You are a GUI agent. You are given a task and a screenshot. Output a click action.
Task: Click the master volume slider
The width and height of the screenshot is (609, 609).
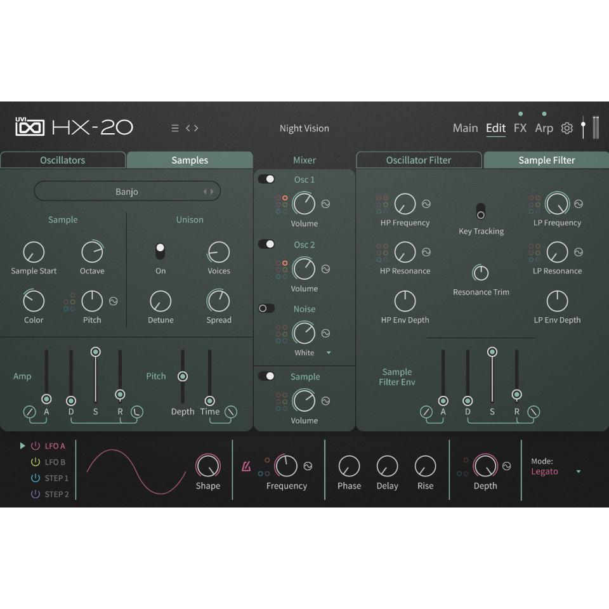(x=583, y=127)
